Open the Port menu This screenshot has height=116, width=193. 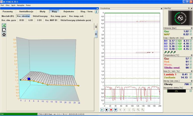[x=2, y=5]
